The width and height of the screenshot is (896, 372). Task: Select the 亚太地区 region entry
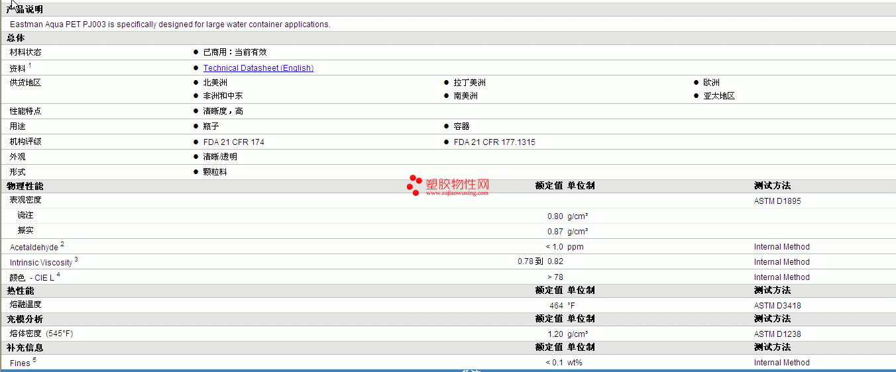point(719,96)
